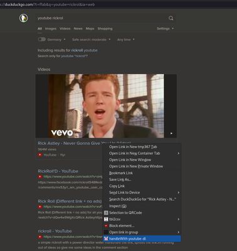Toggle the Germany region switch
The image size is (237, 251).
[41, 40]
